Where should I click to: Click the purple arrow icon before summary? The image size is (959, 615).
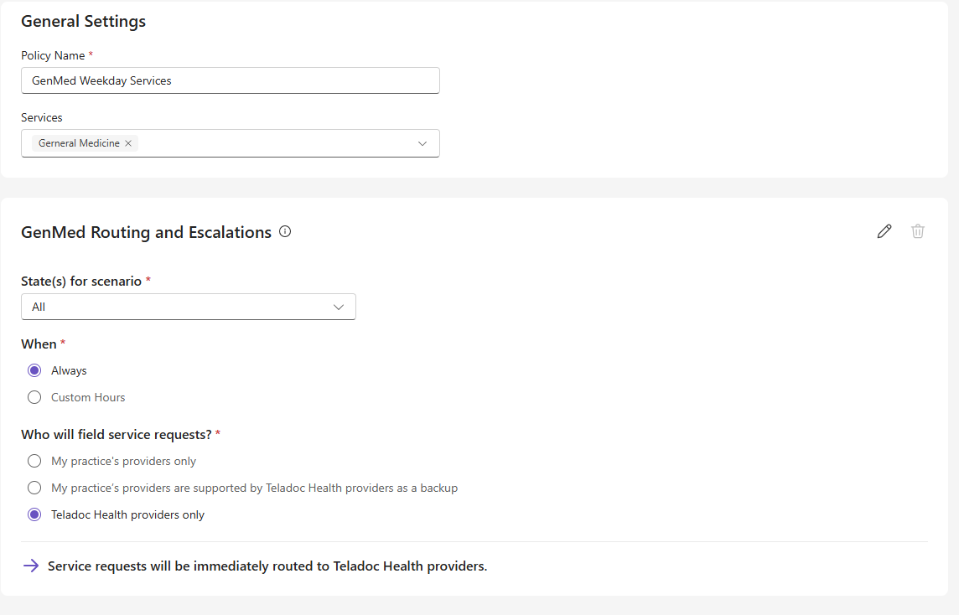point(30,566)
